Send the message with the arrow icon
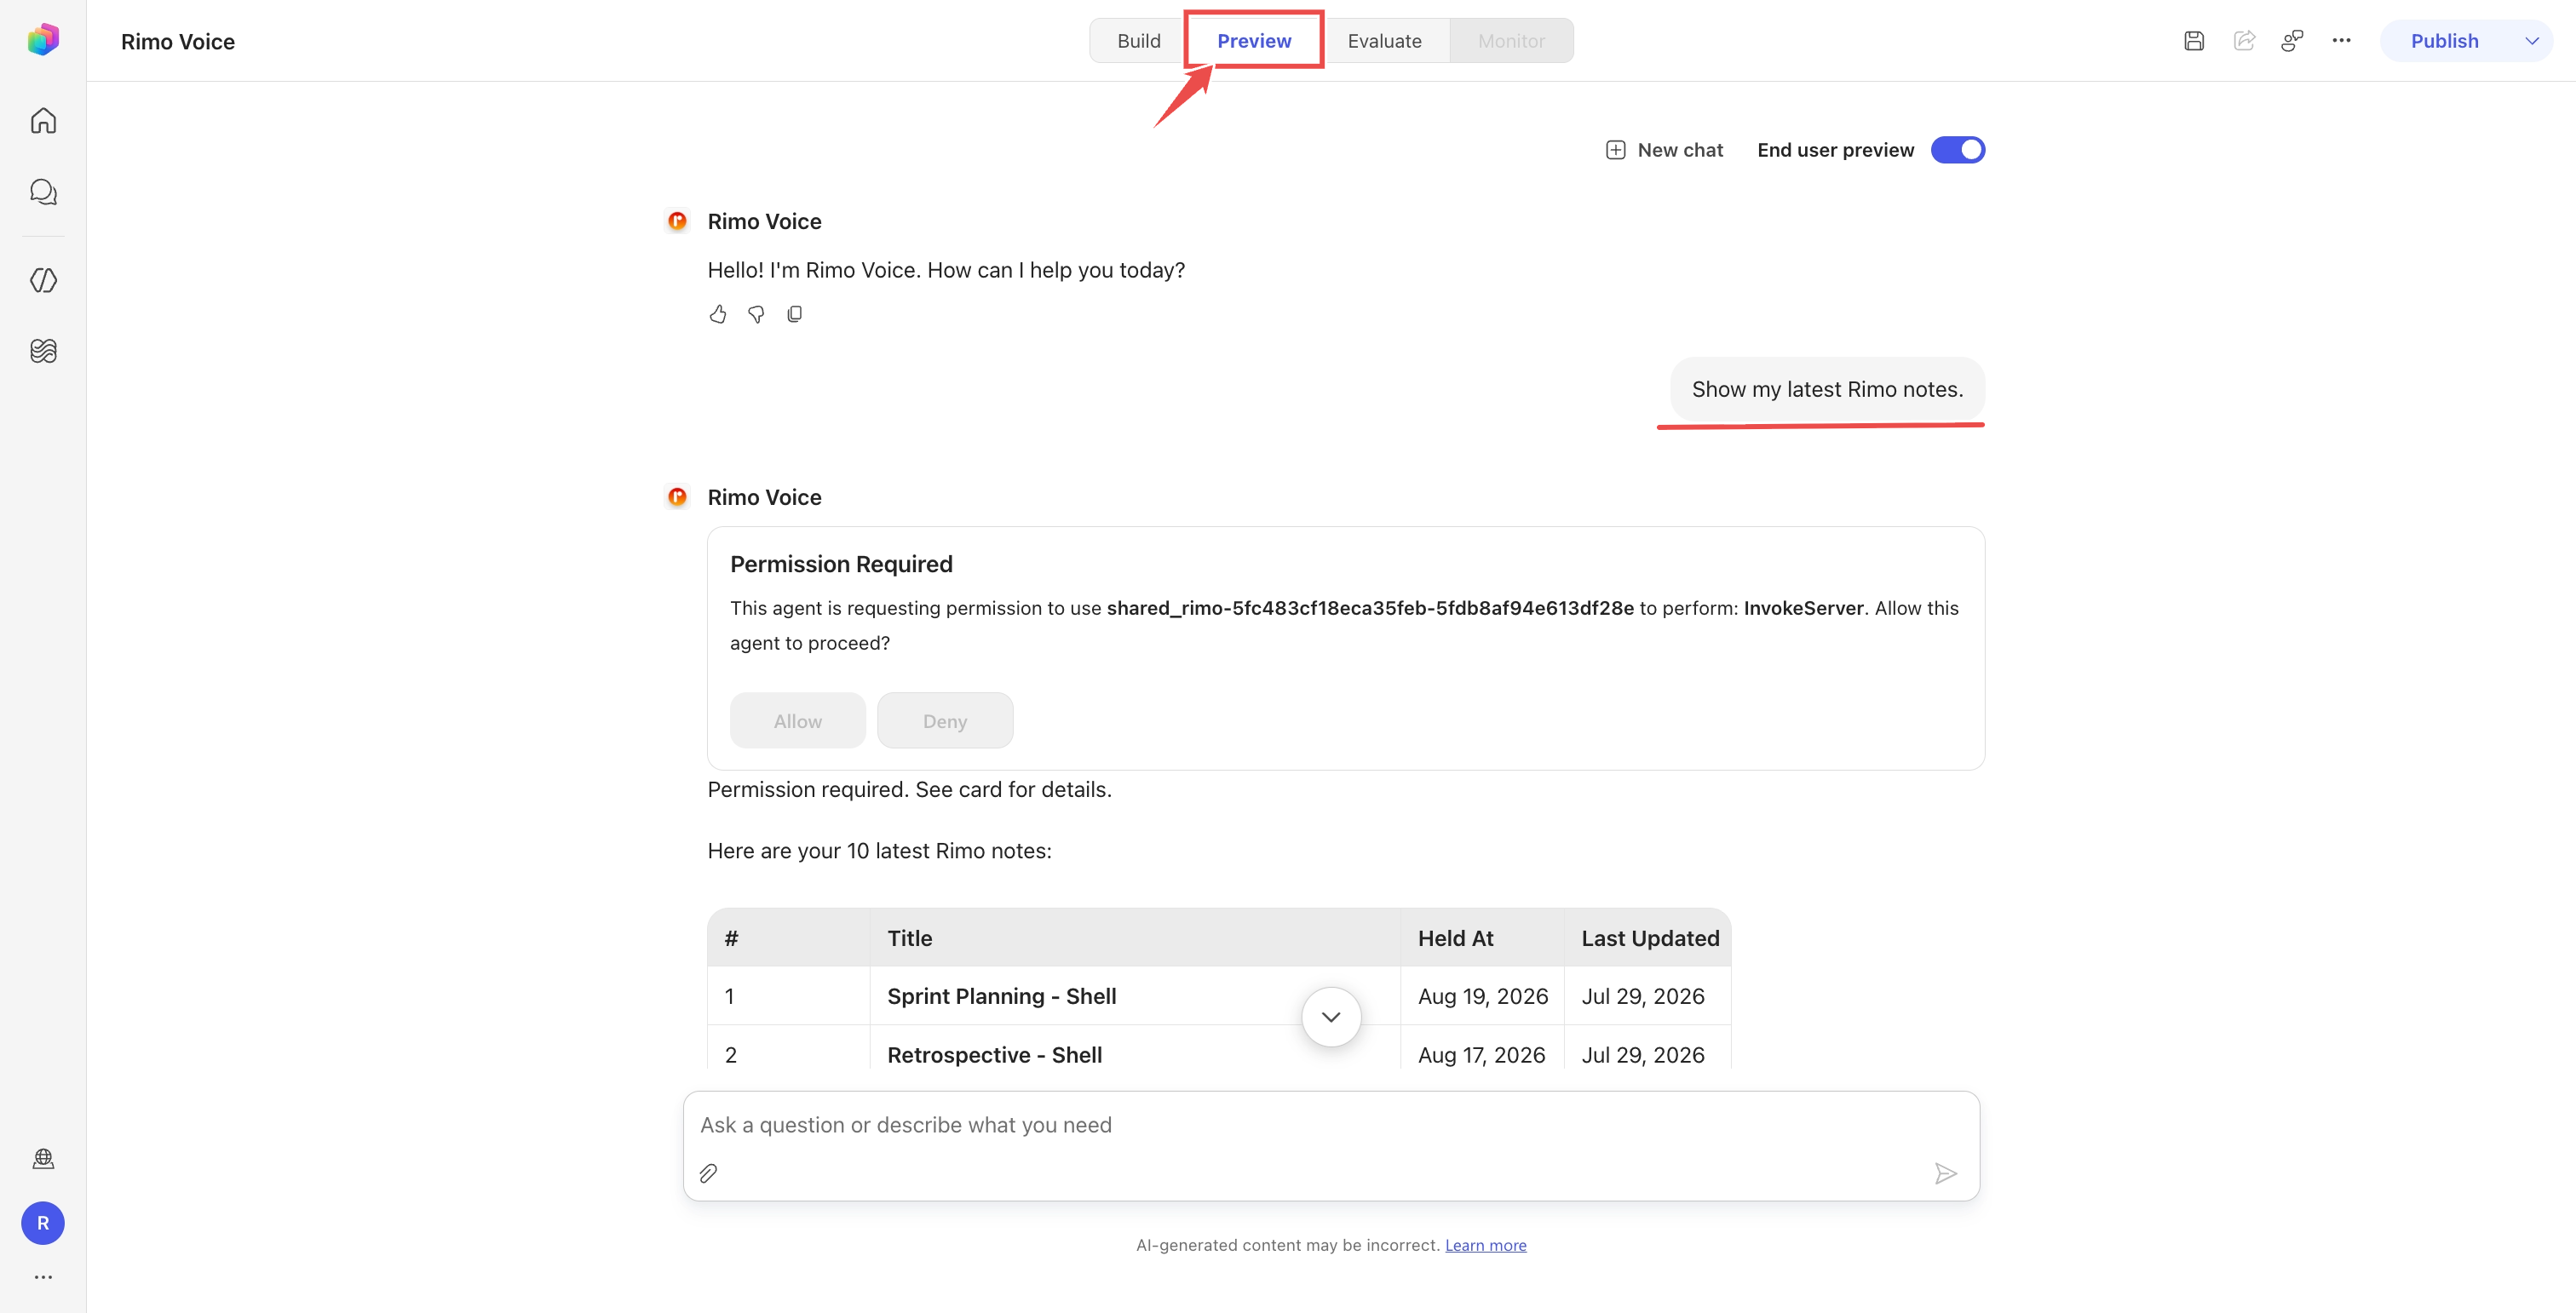This screenshot has height=1313, width=2576. pyautogui.click(x=1945, y=1173)
